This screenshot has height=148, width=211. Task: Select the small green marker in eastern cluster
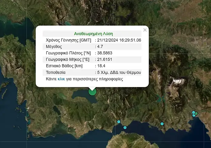[196, 114]
